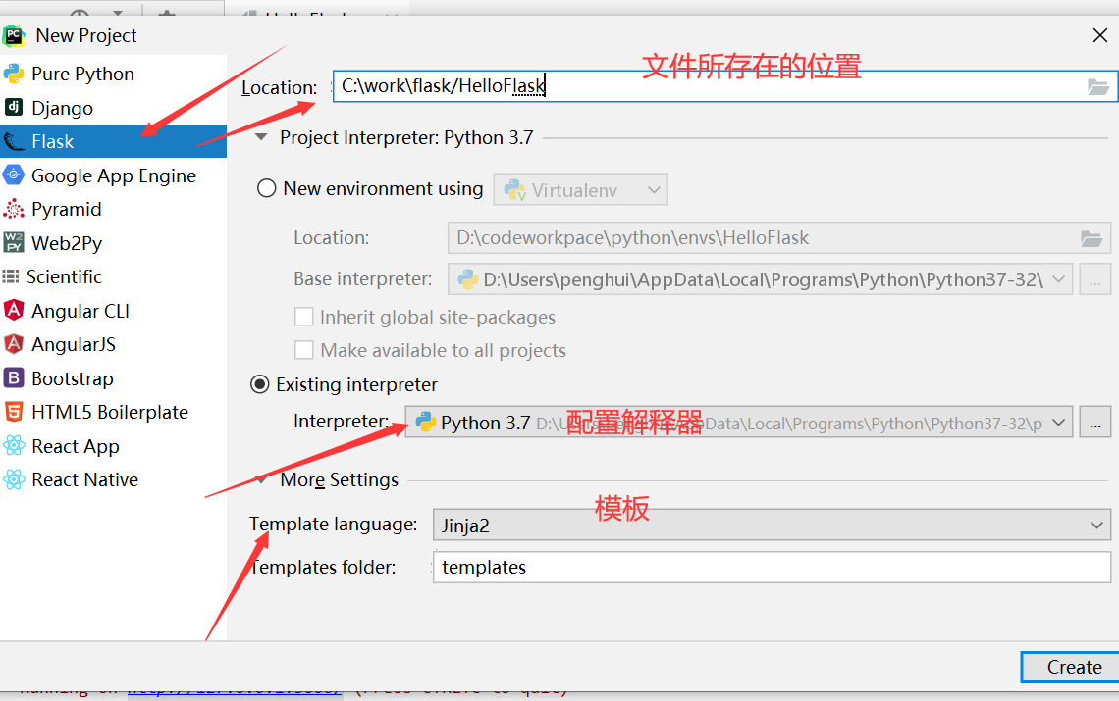
Task: Pick the Angular CLI icon
Action: 14,310
